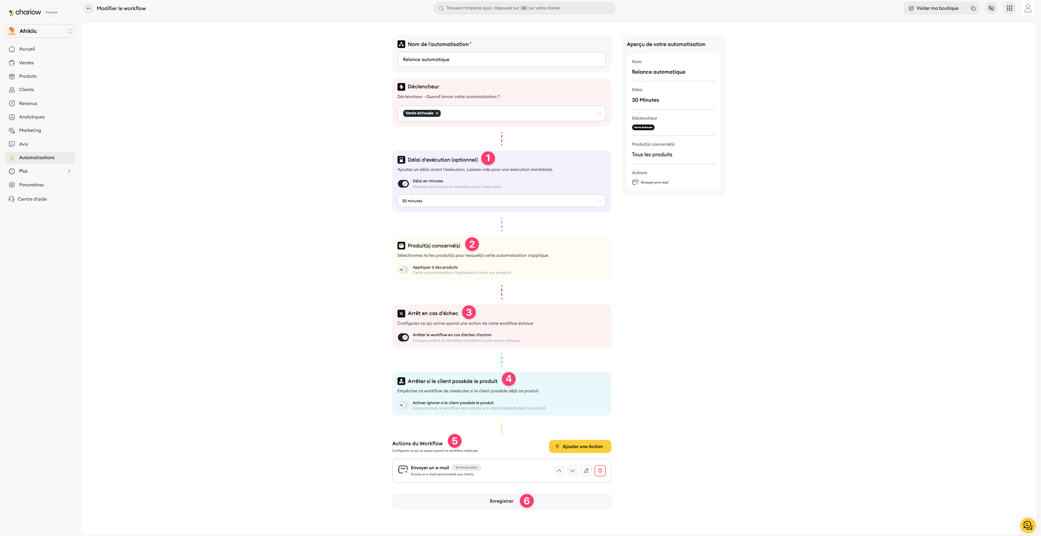Click Ajouter une Action button
1041x536 pixels.
[x=580, y=446]
